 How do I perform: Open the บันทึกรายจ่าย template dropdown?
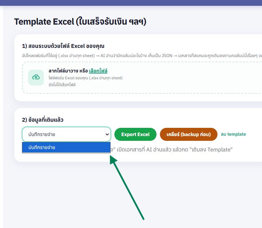coord(66,134)
